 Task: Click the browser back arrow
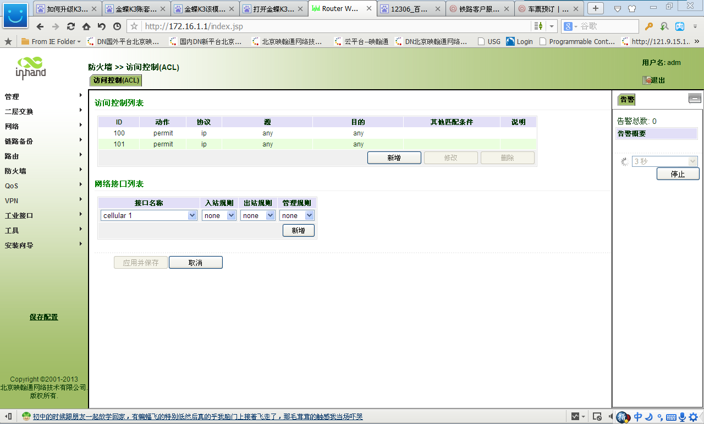(x=40, y=26)
